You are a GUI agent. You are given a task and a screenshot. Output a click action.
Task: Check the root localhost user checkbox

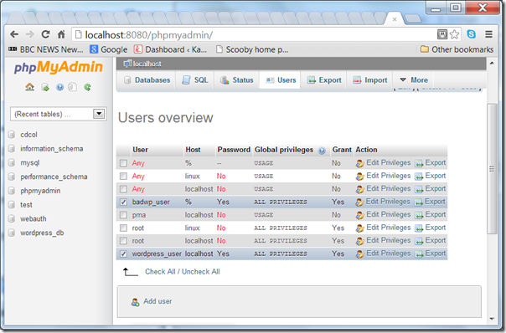click(123, 241)
